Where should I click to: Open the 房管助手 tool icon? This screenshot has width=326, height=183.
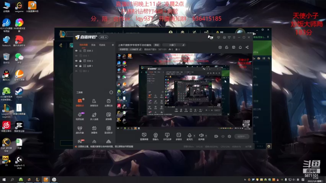coord(94,102)
